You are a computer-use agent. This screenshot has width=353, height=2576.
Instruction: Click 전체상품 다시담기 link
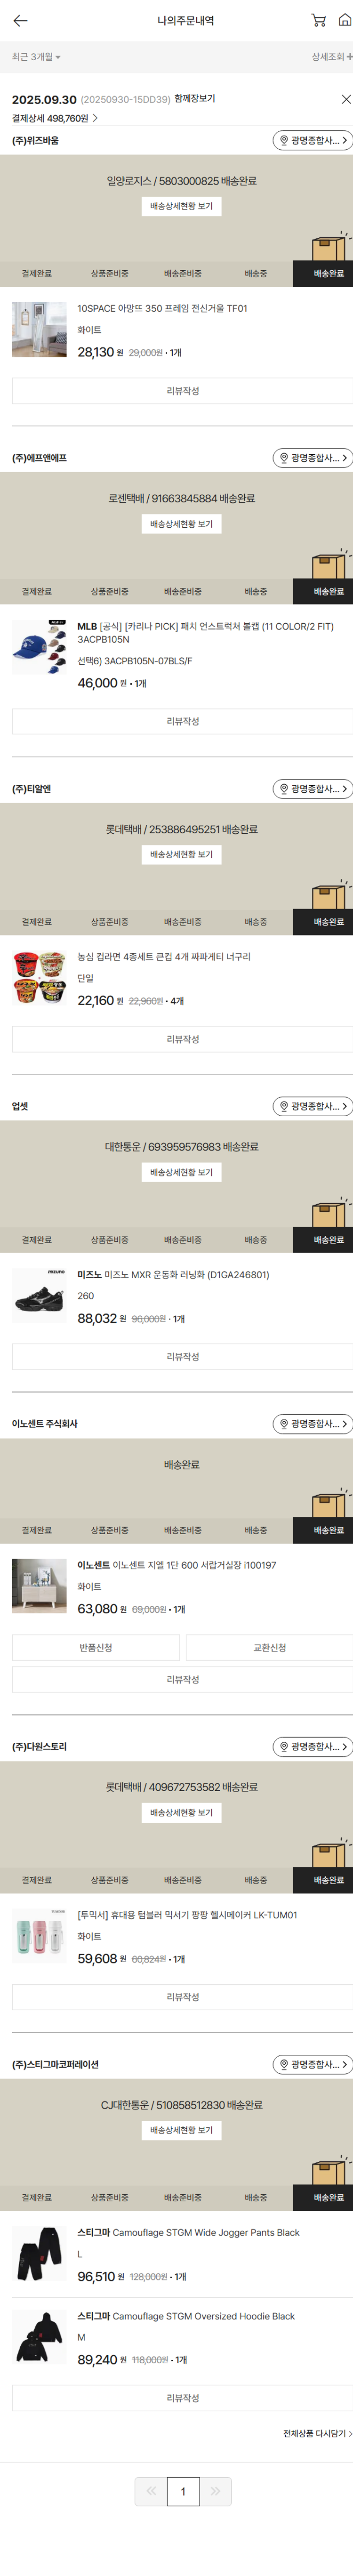pyautogui.click(x=316, y=2433)
